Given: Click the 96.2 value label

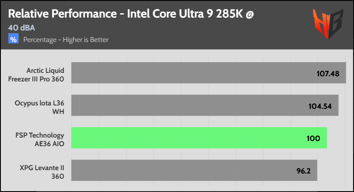Looking at the screenshot, I should tap(303, 171).
